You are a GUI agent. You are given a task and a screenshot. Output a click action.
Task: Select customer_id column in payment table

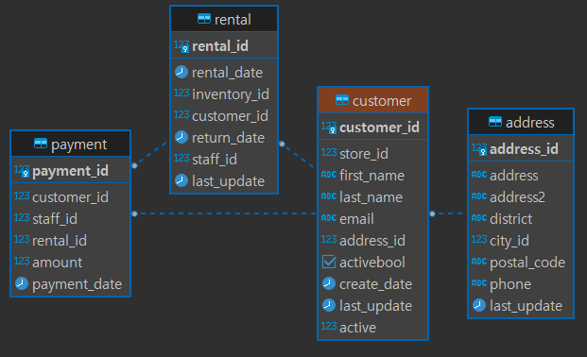coord(70,197)
